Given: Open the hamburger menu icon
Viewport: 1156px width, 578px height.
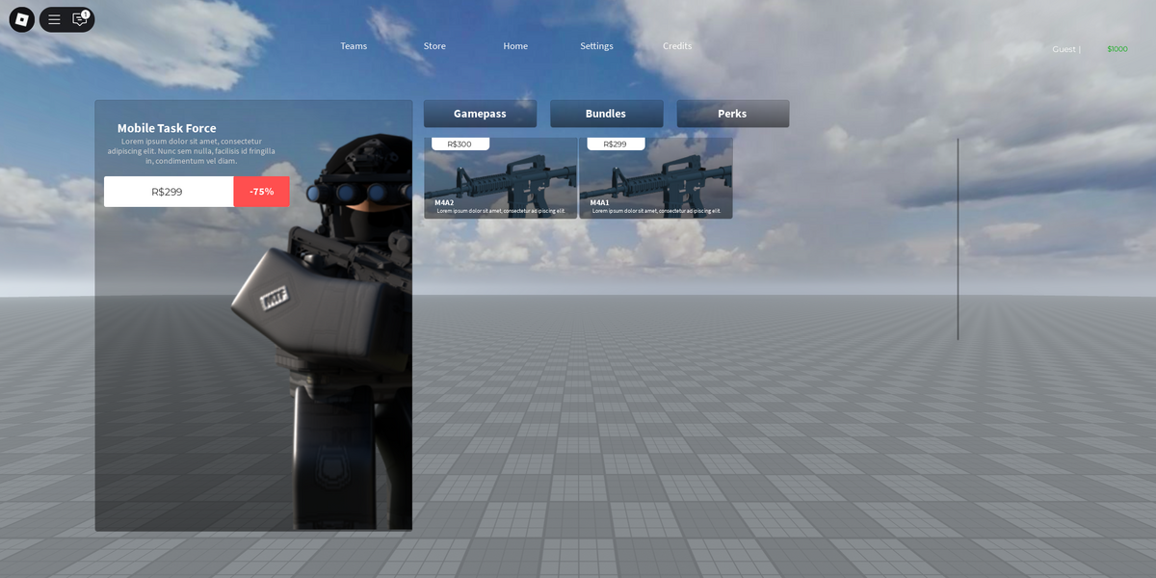Looking at the screenshot, I should point(54,19).
